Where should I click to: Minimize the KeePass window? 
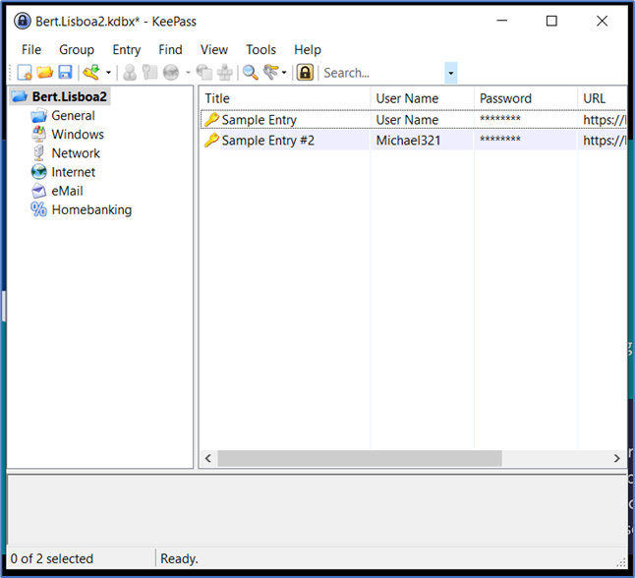click(x=502, y=21)
